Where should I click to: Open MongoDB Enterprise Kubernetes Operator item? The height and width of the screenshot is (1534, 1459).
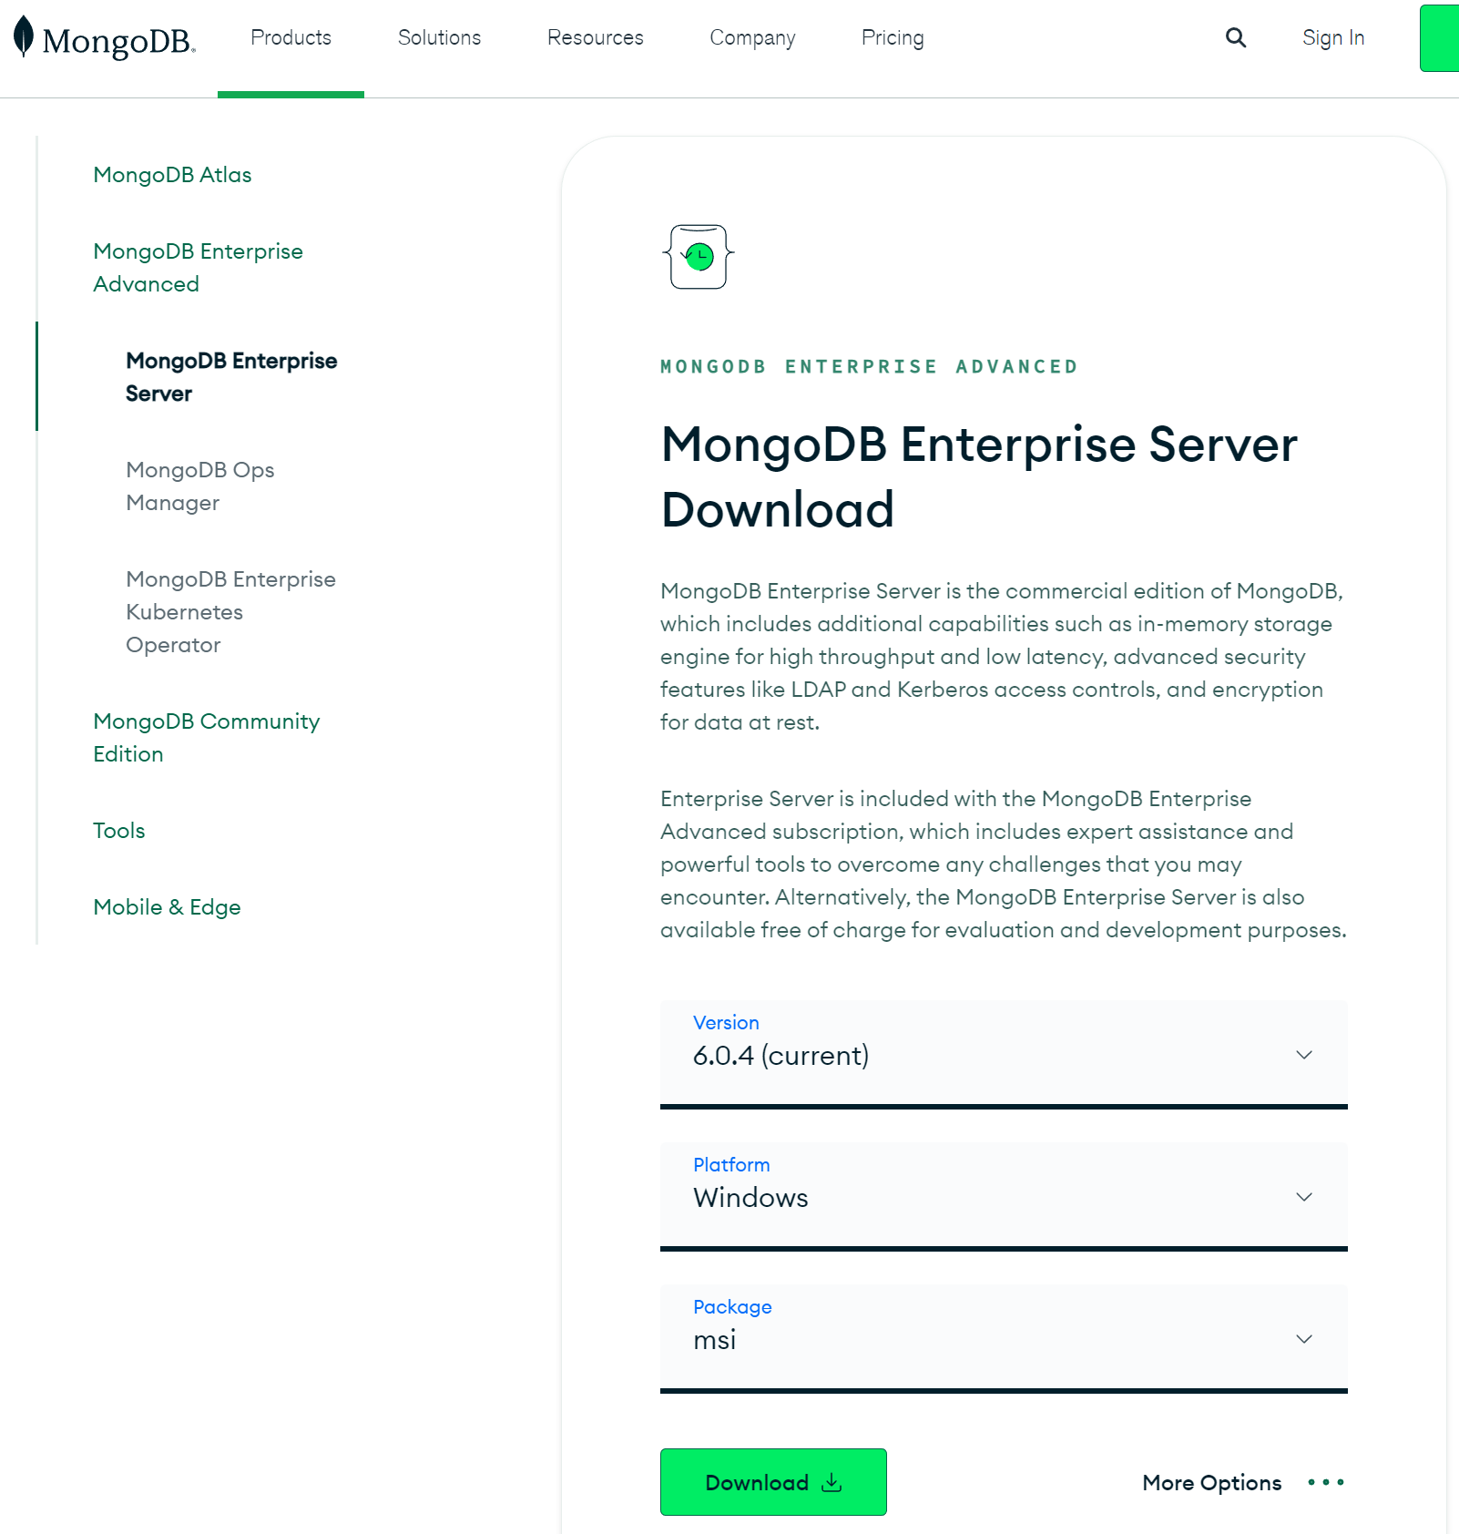pyautogui.click(x=230, y=612)
